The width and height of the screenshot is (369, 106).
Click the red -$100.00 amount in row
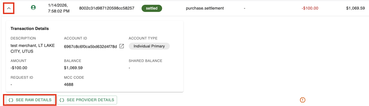[310, 8]
